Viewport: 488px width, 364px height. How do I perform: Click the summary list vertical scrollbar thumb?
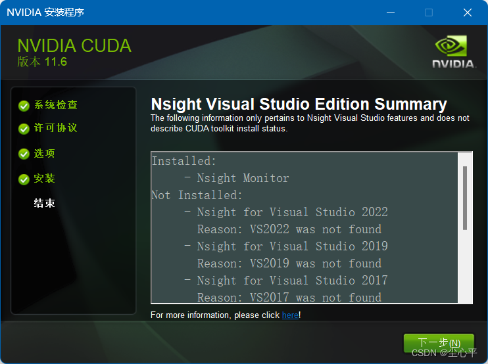[465, 198]
